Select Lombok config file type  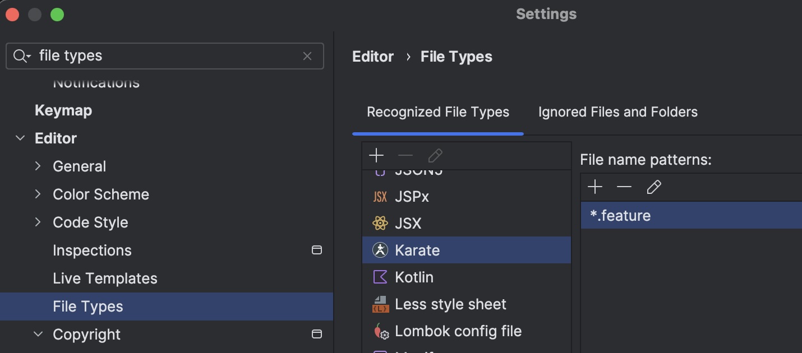(467, 331)
